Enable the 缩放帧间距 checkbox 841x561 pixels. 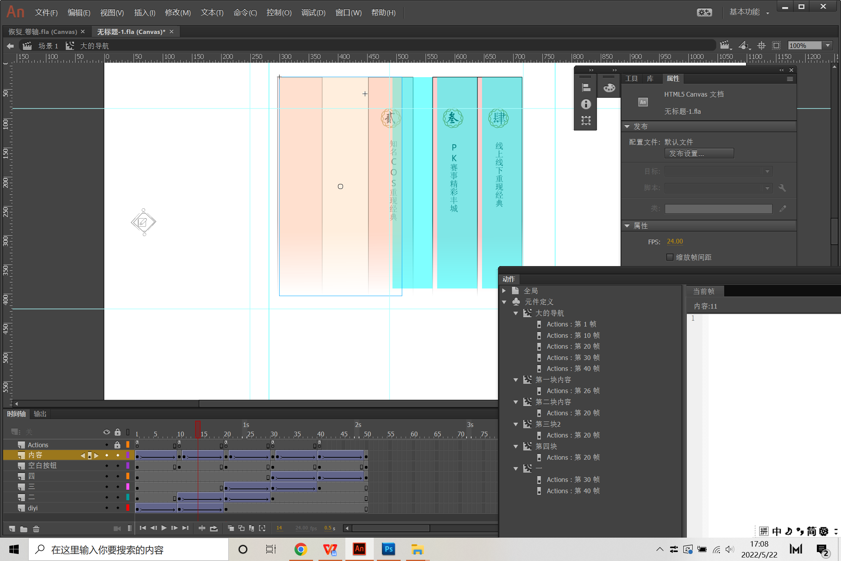[x=670, y=257]
